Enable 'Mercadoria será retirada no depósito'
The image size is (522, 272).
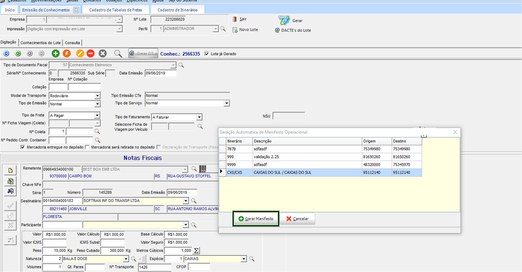87,147
